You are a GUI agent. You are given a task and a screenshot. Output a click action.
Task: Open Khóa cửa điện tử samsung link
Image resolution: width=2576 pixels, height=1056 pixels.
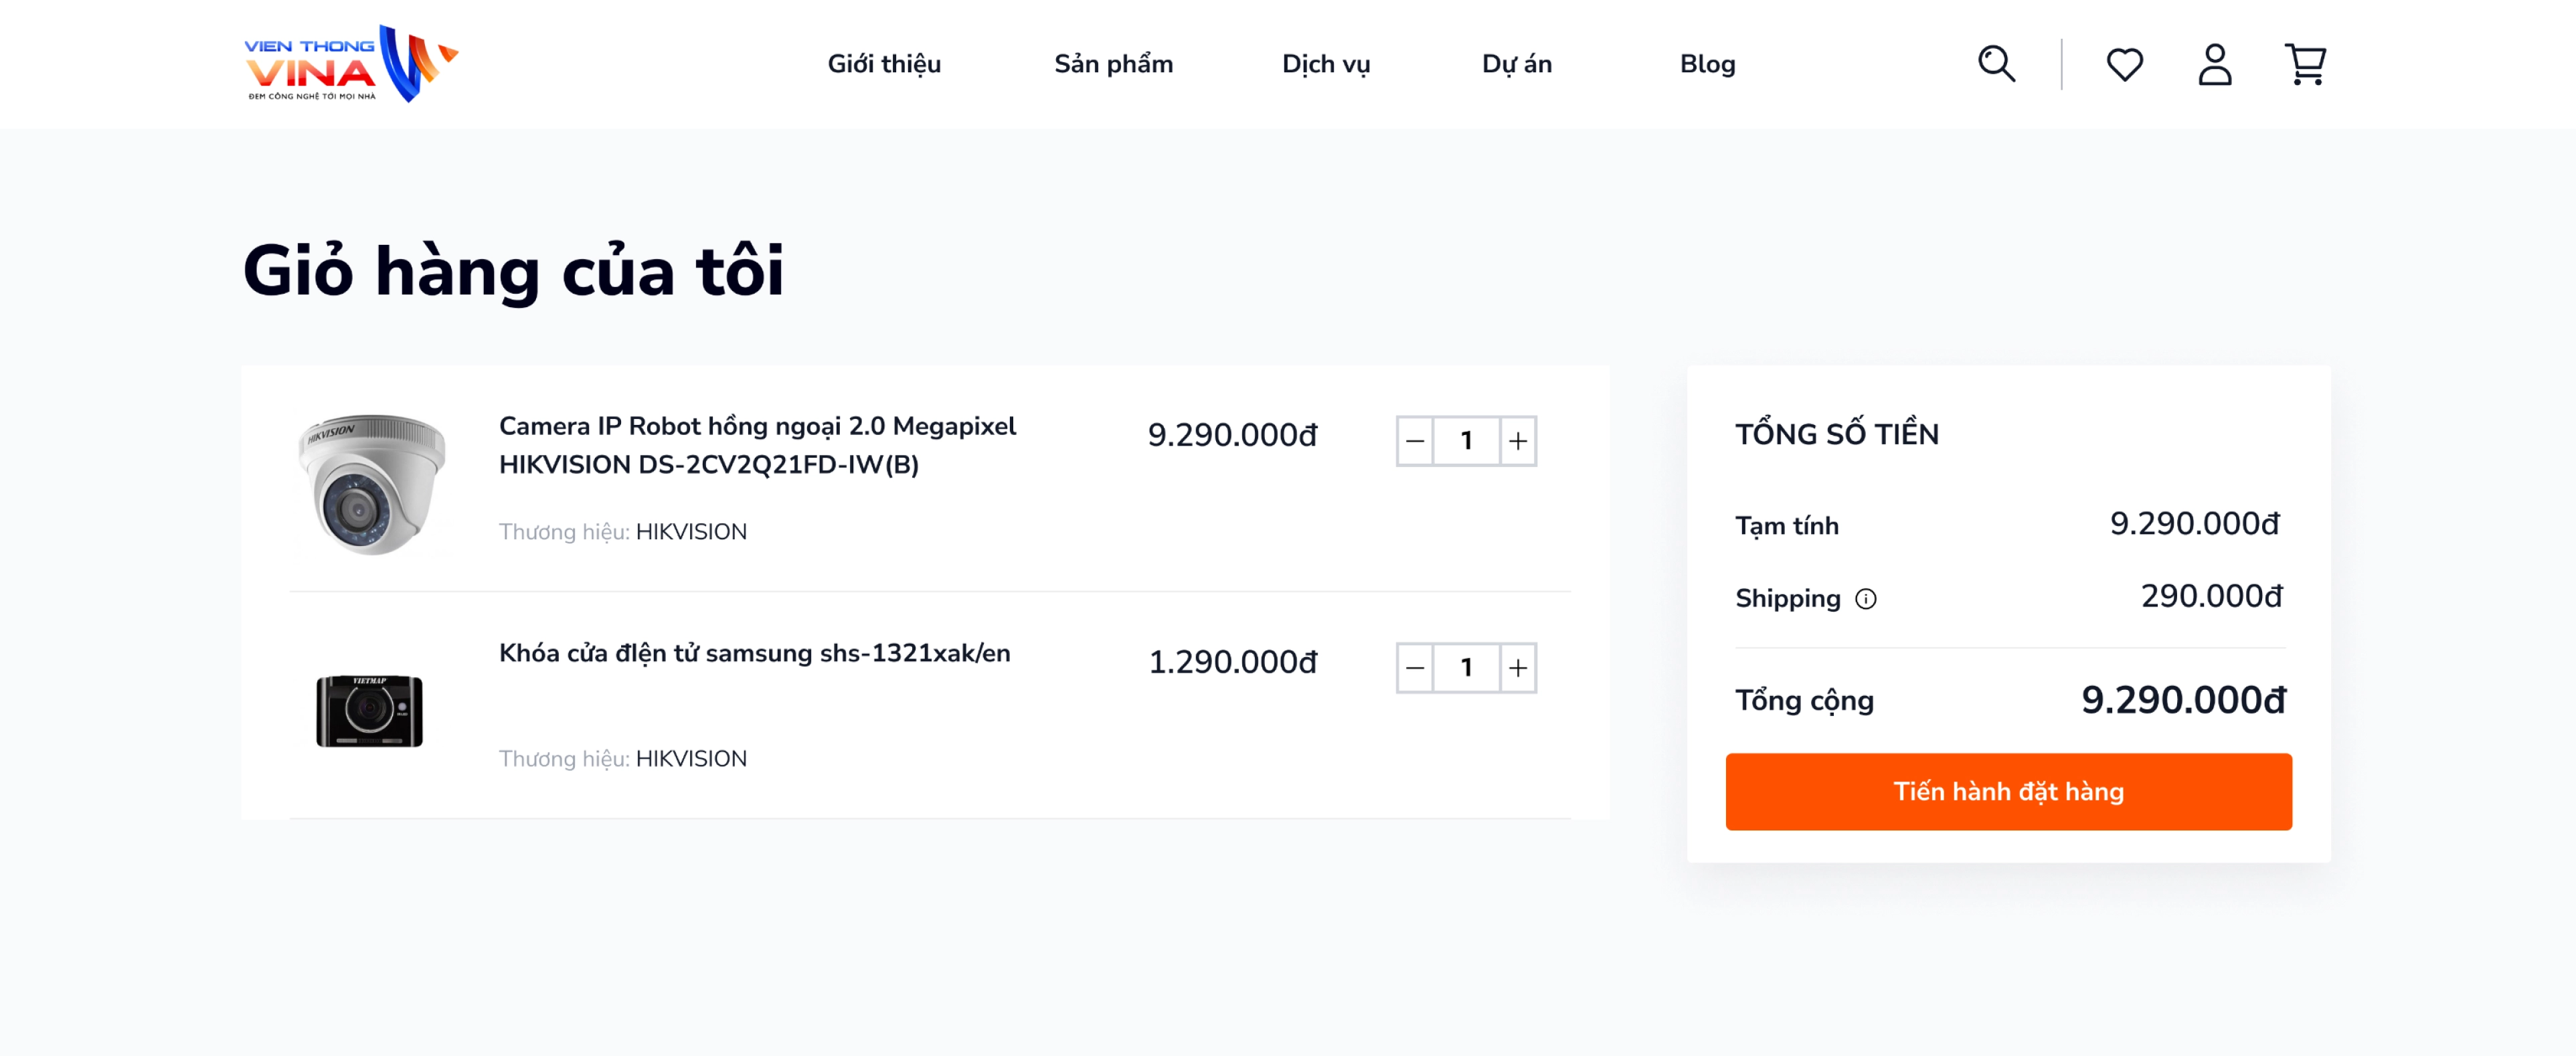pyautogui.click(x=754, y=654)
